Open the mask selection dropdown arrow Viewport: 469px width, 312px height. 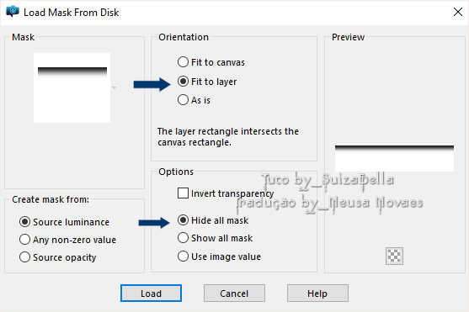(x=115, y=87)
